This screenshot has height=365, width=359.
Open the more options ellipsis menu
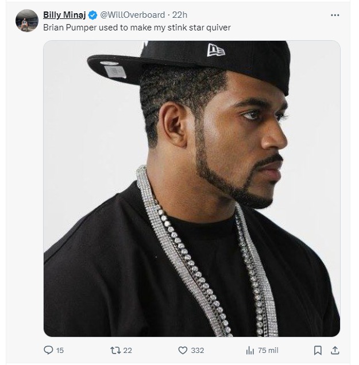pos(335,15)
